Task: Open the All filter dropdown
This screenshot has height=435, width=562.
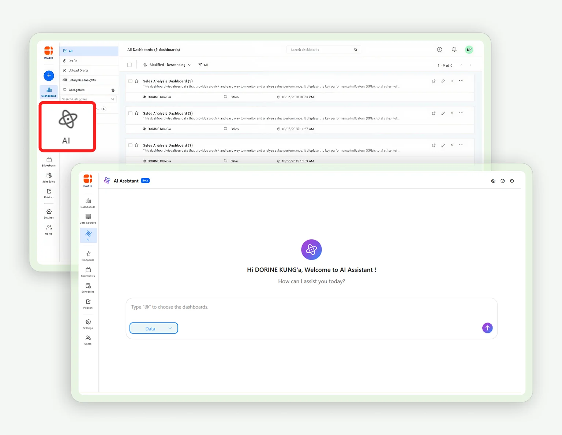Action: (203, 64)
